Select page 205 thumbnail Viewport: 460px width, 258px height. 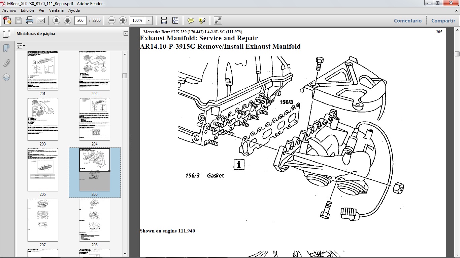point(42,170)
